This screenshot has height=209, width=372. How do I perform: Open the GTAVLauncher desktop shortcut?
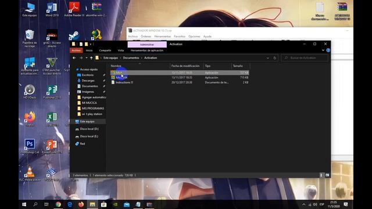[x=52, y=66]
